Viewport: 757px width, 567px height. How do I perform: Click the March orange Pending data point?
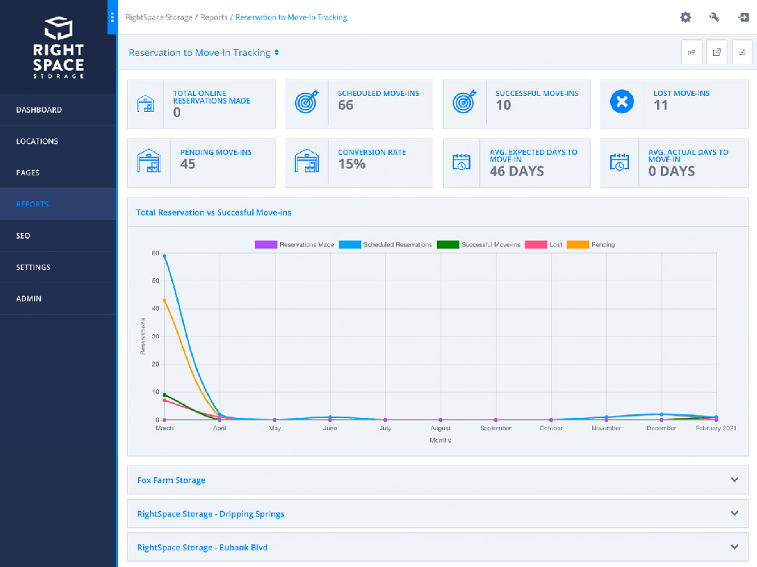(x=164, y=300)
